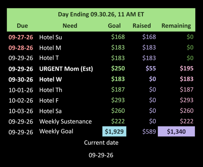Image resolution: width=203 pixels, height=167 pixels.
Task: Select the Due column header
Action: 22,26
